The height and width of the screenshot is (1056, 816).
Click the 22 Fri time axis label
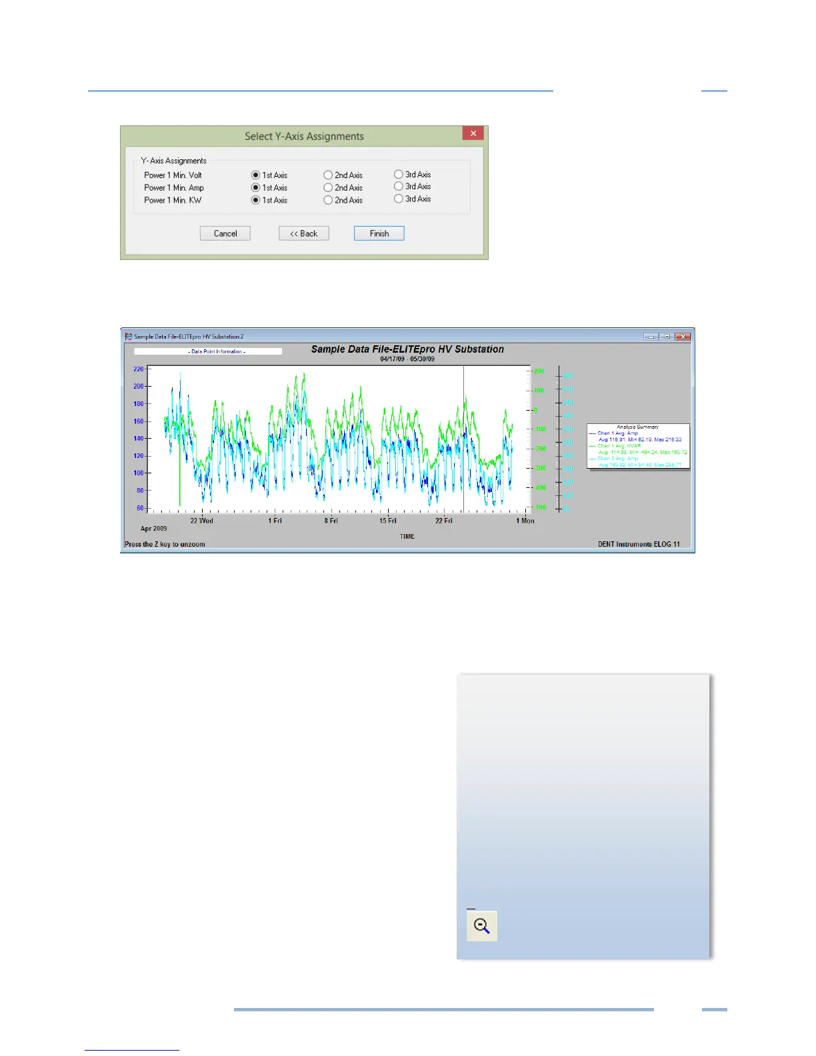pyautogui.click(x=444, y=521)
